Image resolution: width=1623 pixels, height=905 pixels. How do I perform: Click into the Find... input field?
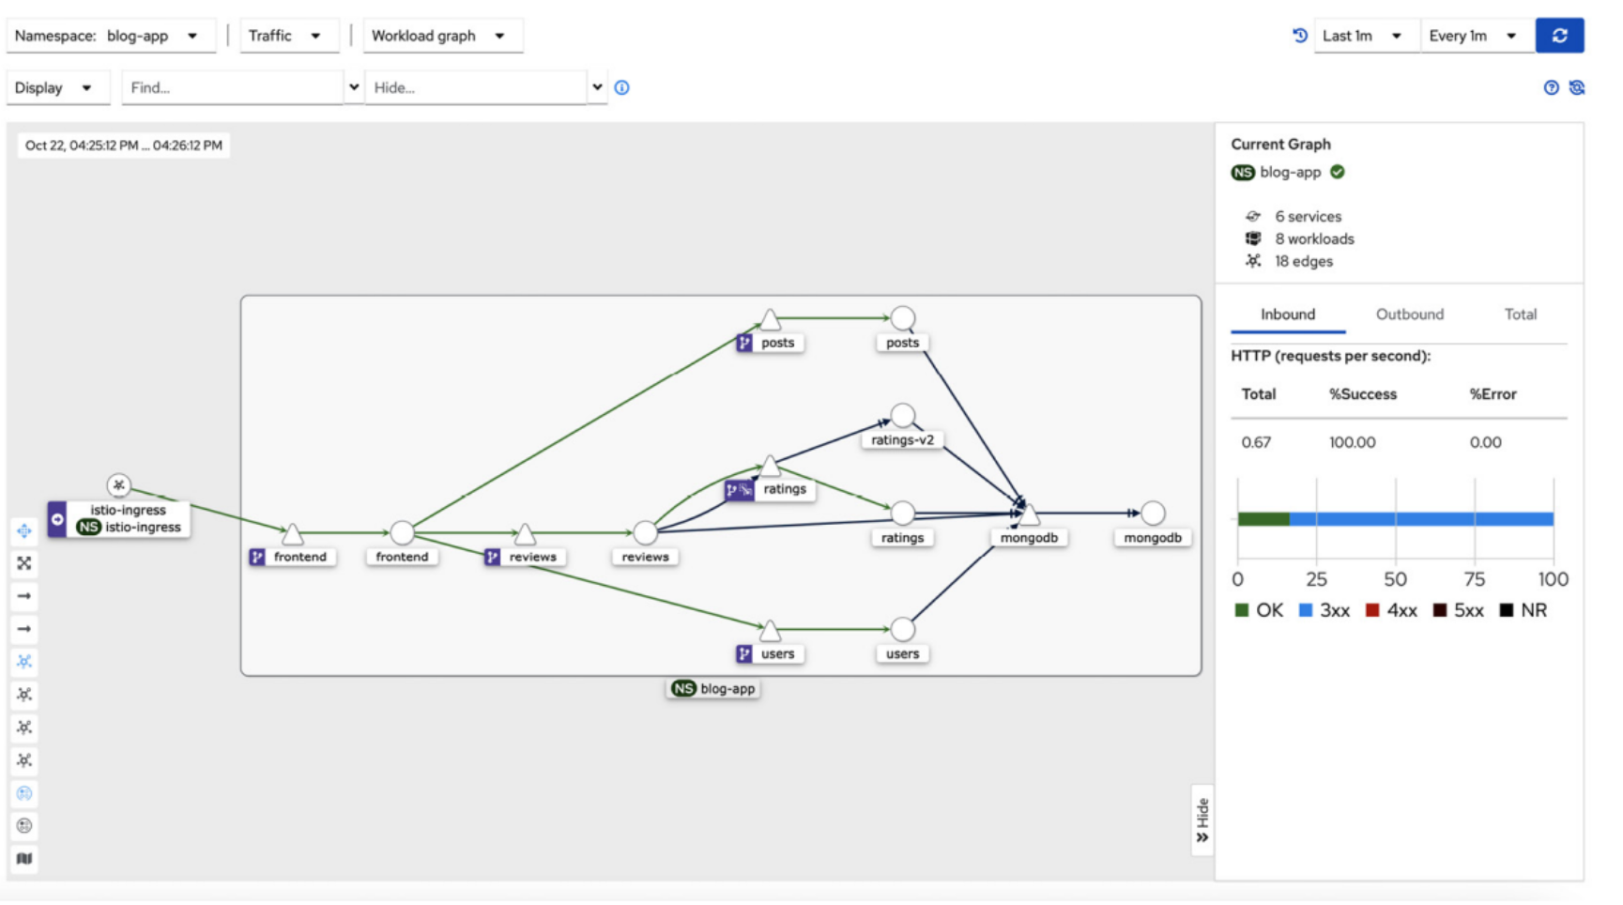coord(232,87)
